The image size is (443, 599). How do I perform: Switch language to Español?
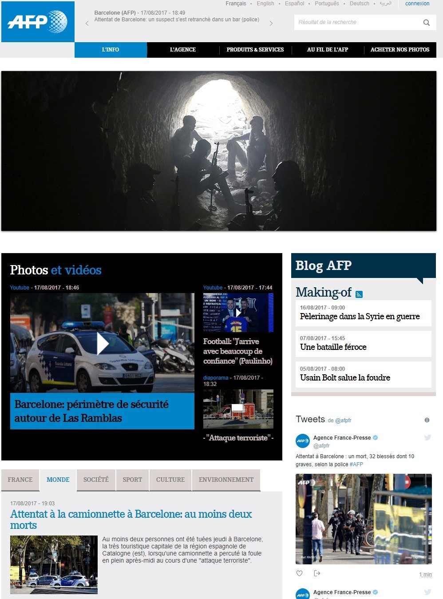tap(294, 4)
